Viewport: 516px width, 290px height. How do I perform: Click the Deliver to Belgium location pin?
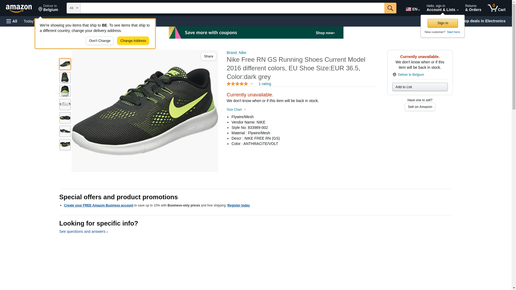394,75
